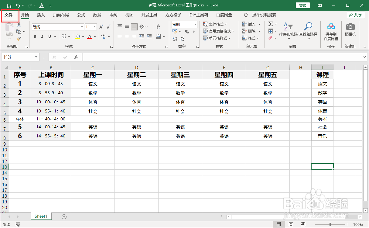This screenshot has width=369, height=228.
Task: Toggle bold formatting on selected cell
Action: pyautogui.click(x=35, y=36)
